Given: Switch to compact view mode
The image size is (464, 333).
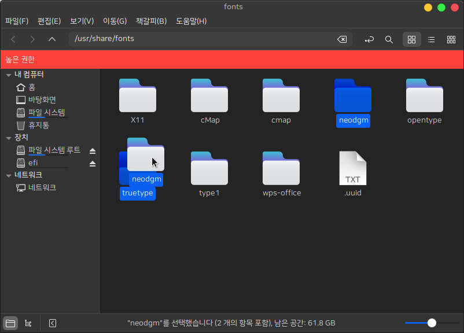Looking at the screenshot, I should (x=451, y=39).
